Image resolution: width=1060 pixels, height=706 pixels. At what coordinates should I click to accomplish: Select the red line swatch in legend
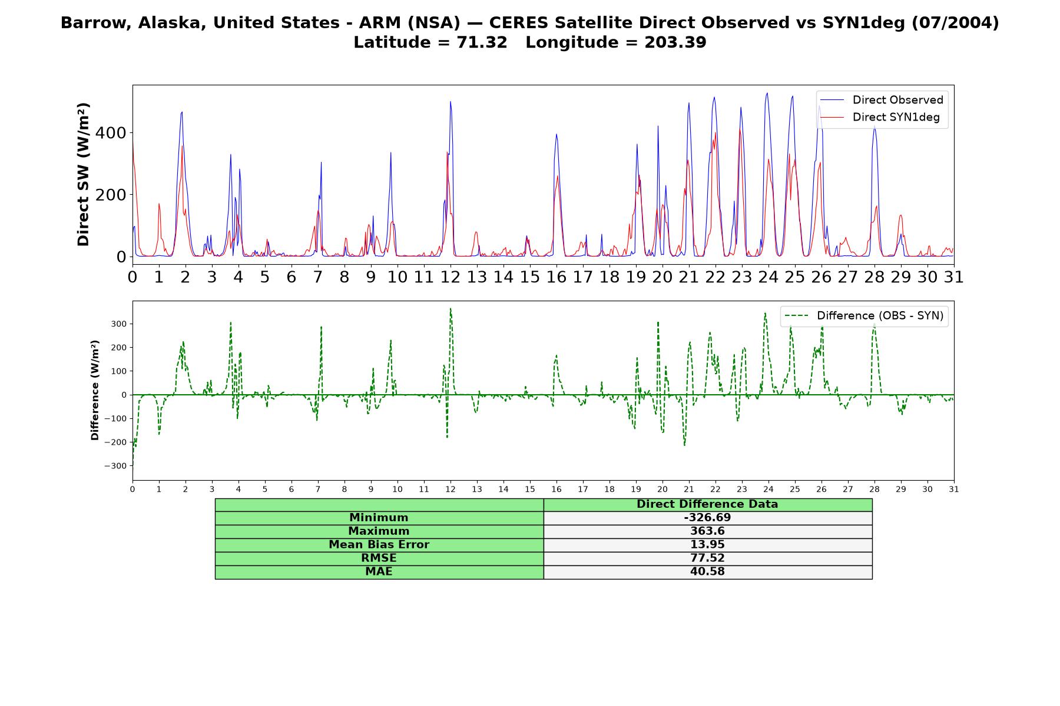(832, 117)
